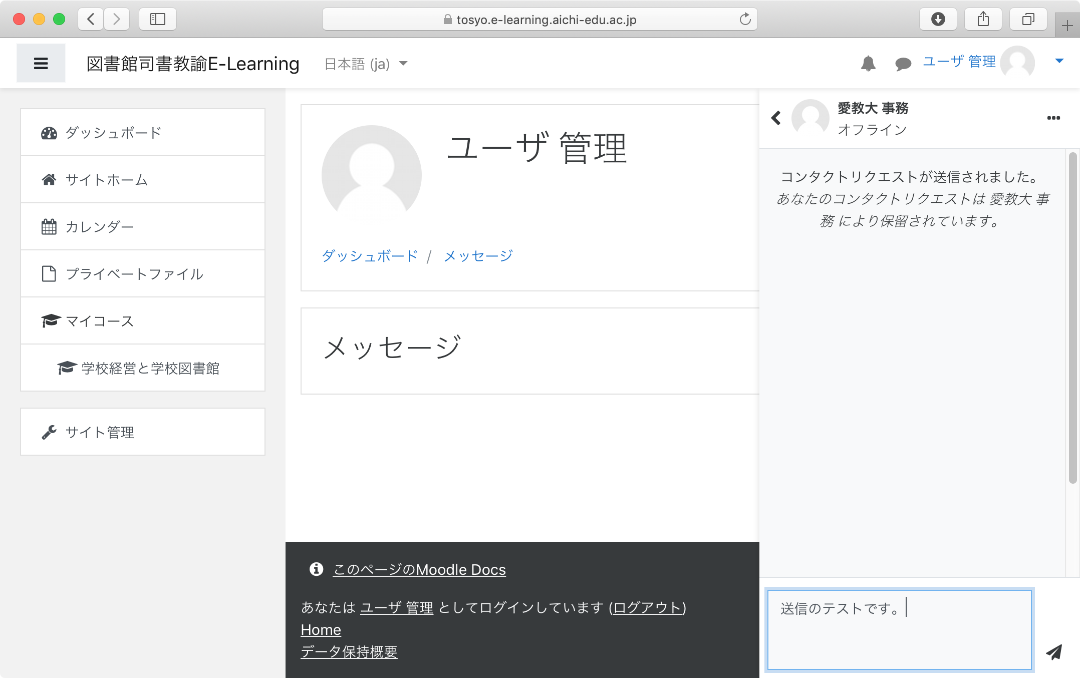Image resolution: width=1080 pixels, height=678 pixels.
Task: Open the messages speech bubble icon
Action: (903, 64)
